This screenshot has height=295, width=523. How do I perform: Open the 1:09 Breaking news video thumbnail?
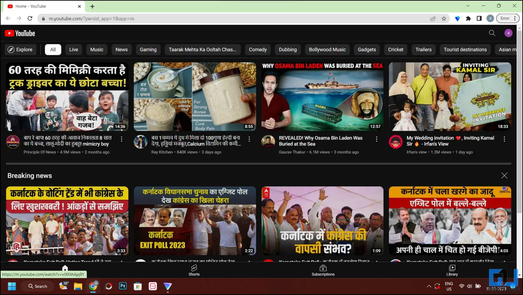(322, 221)
